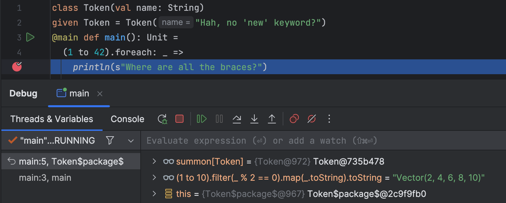Open the debugger more options menu
Image resolution: width=506 pixels, height=203 pixels.
(x=329, y=119)
